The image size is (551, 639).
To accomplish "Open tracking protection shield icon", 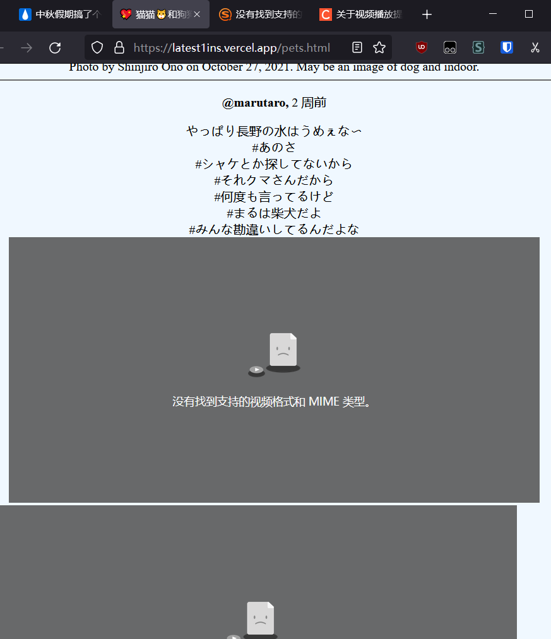I will point(97,48).
